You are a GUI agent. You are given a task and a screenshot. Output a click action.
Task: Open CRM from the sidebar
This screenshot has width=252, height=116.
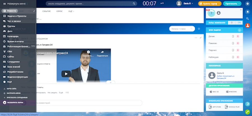click(x=10, y=52)
